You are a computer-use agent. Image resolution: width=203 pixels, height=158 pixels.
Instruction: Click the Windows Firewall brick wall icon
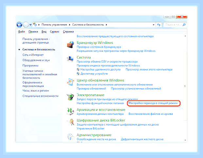point(70,45)
